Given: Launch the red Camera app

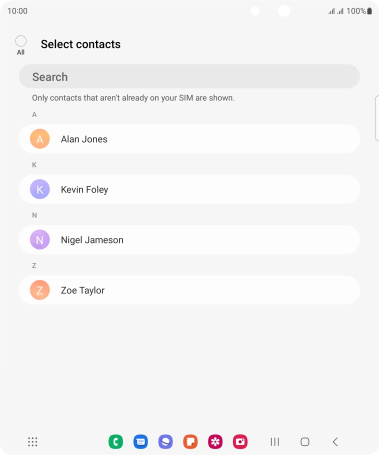Looking at the screenshot, I should point(240,441).
